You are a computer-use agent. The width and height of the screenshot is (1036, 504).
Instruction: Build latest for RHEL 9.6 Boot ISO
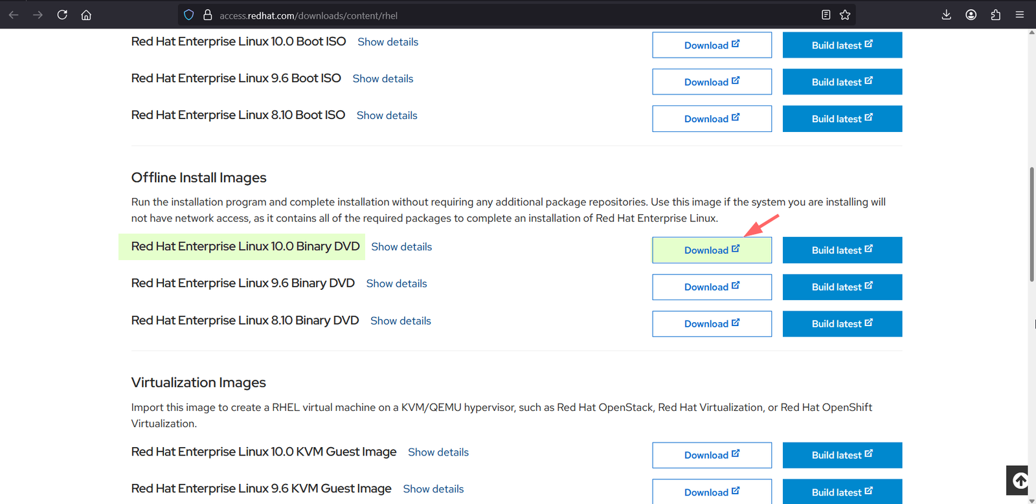pyautogui.click(x=842, y=82)
